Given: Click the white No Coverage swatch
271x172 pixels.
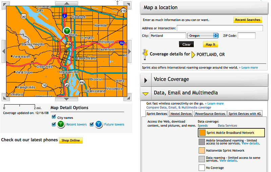Looking at the screenshot, I should (x=202, y=168).
